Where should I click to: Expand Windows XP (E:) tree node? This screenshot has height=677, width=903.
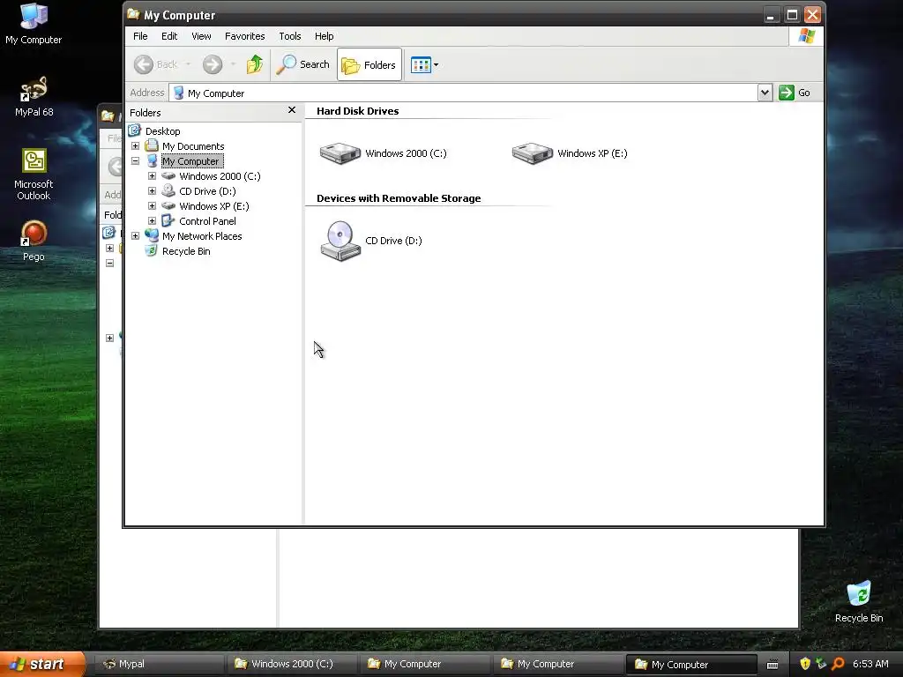click(152, 206)
